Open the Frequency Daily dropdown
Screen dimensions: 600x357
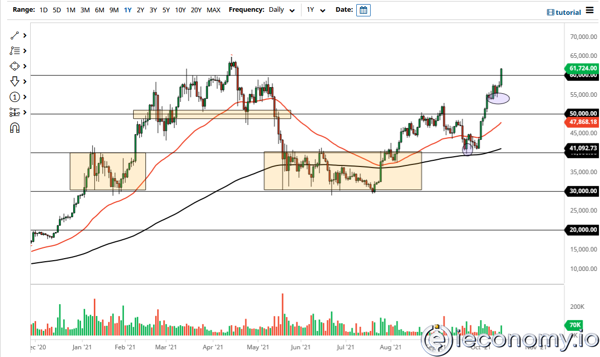[x=281, y=10]
